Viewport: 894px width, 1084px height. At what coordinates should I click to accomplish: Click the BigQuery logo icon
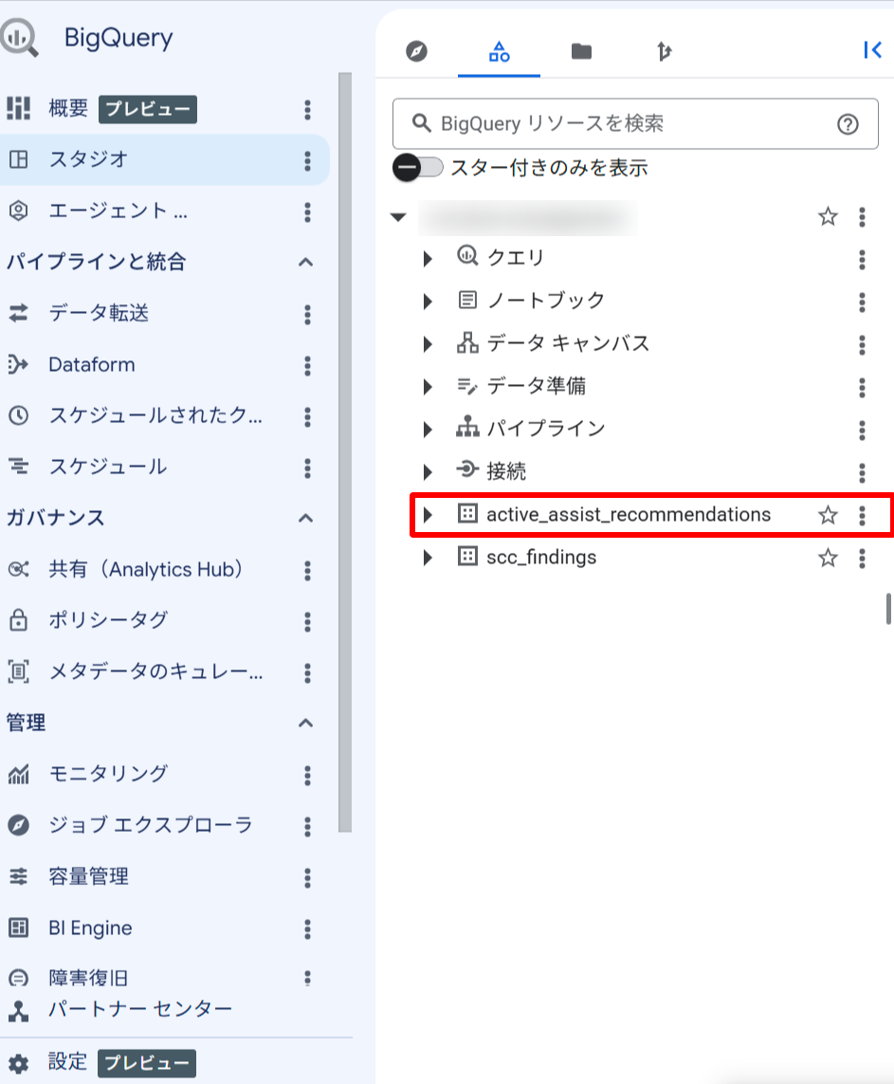coord(19,38)
